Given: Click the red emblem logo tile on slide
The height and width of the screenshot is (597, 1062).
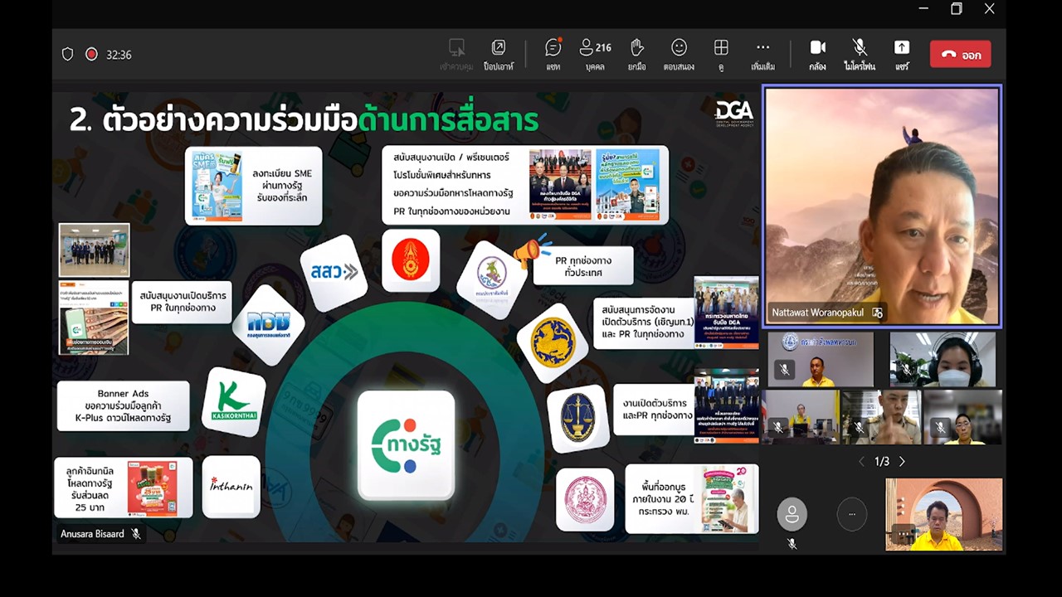Looking at the screenshot, I should pyautogui.click(x=411, y=260).
